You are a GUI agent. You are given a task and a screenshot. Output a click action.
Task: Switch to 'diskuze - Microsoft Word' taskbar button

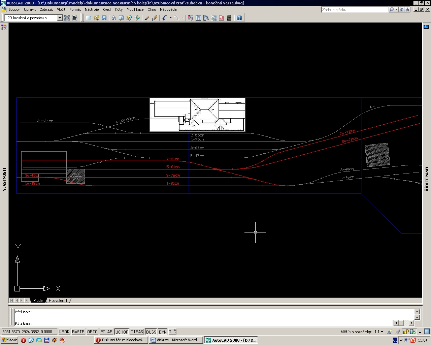coord(176,340)
